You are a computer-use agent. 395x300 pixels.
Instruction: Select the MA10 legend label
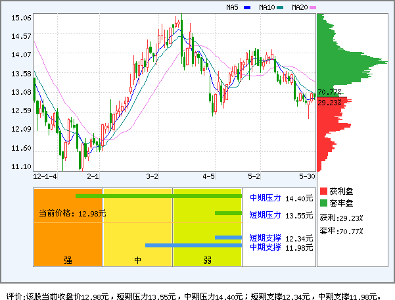coord(267,7)
